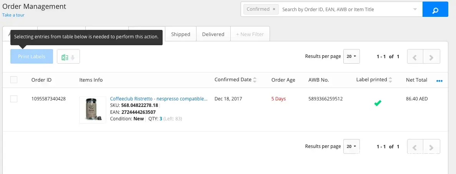Click the coffee capsule product thumbnail
The height and width of the screenshot is (174, 456).
click(93, 110)
